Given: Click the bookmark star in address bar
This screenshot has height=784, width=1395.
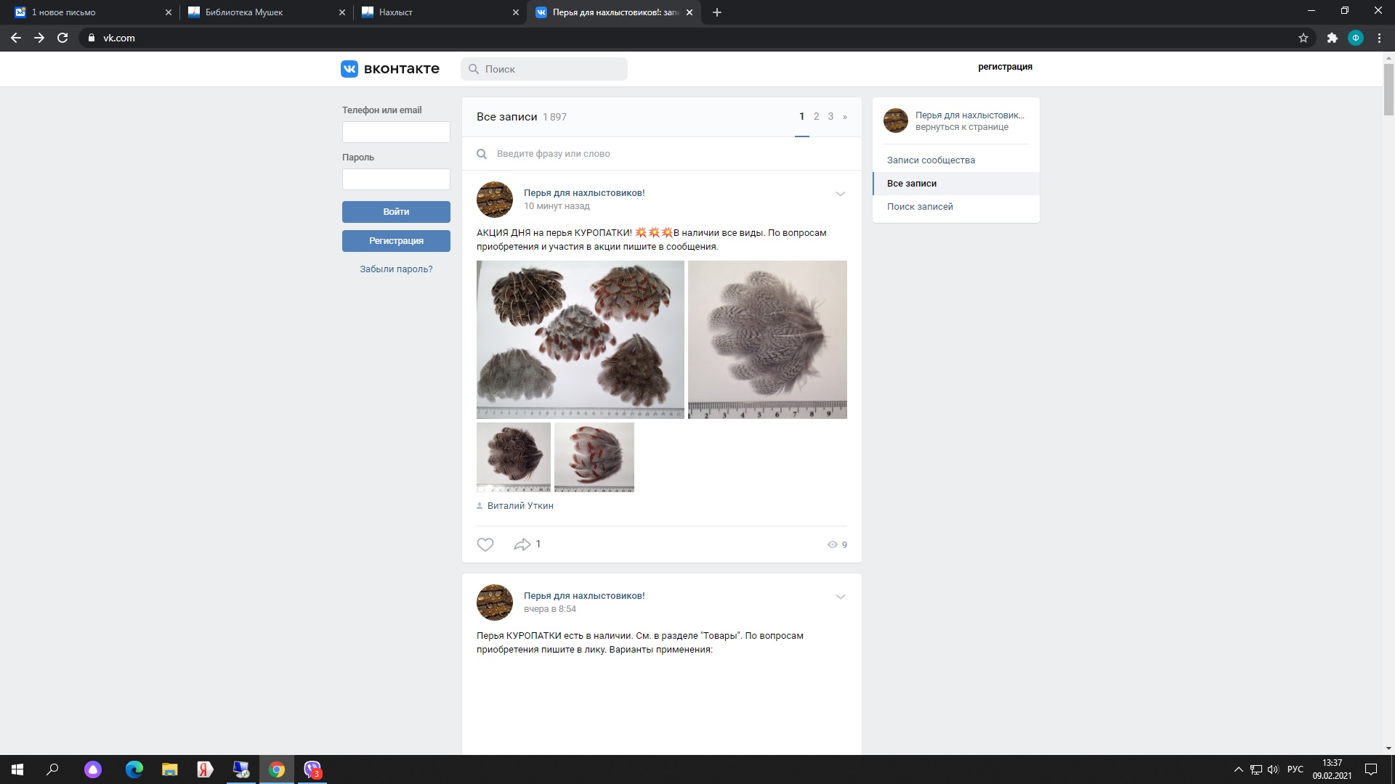Looking at the screenshot, I should click(x=1303, y=38).
